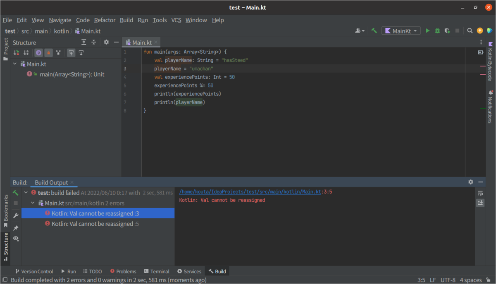496x284 pixels.
Task: Open the Navigate menu
Action: (60, 20)
